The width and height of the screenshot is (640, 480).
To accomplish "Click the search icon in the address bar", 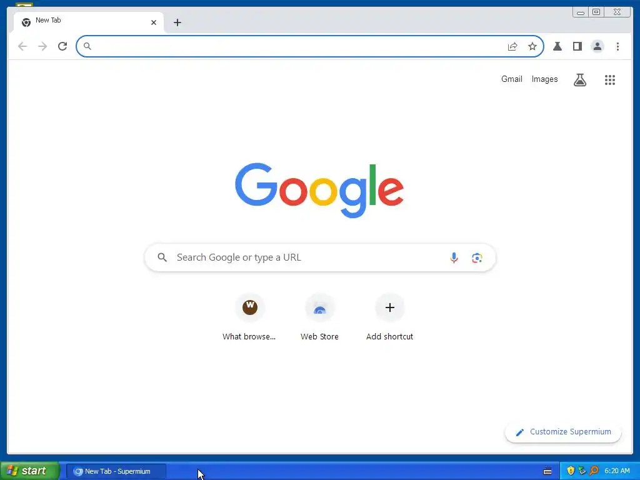I will coord(87,46).
